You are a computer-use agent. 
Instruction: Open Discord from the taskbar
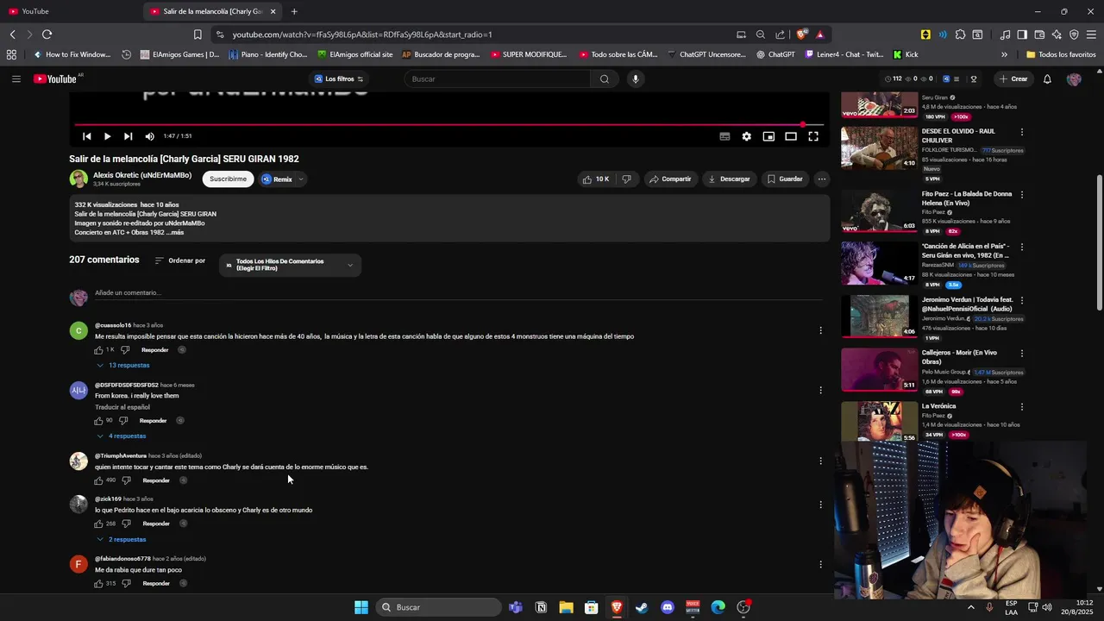(x=667, y=607)
